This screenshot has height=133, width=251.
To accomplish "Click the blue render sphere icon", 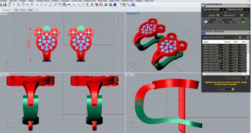I will 115,5.
